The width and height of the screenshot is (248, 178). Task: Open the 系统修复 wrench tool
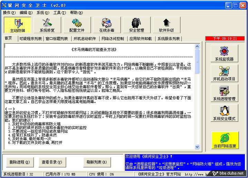[47, 25]
